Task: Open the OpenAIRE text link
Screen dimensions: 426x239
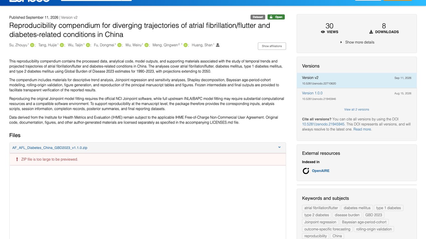Action: 320,171
